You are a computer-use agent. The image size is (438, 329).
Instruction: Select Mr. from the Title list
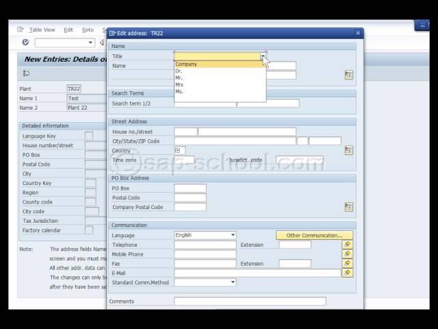tap(220, 77)
